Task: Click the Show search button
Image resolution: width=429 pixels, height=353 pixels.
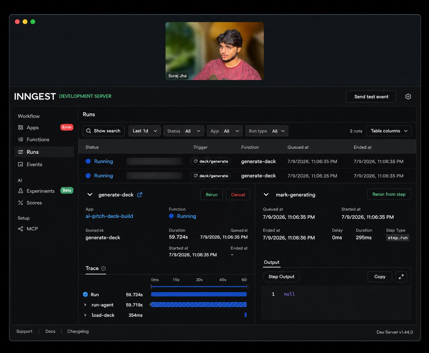Action: pyautogui.click(x=104, y=131)
